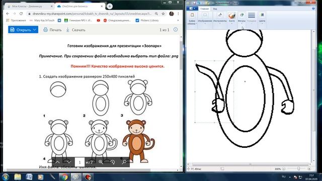322x181 pixels.
Task: Expand the Цвета colors group in Paint
Action: point(262,19)
